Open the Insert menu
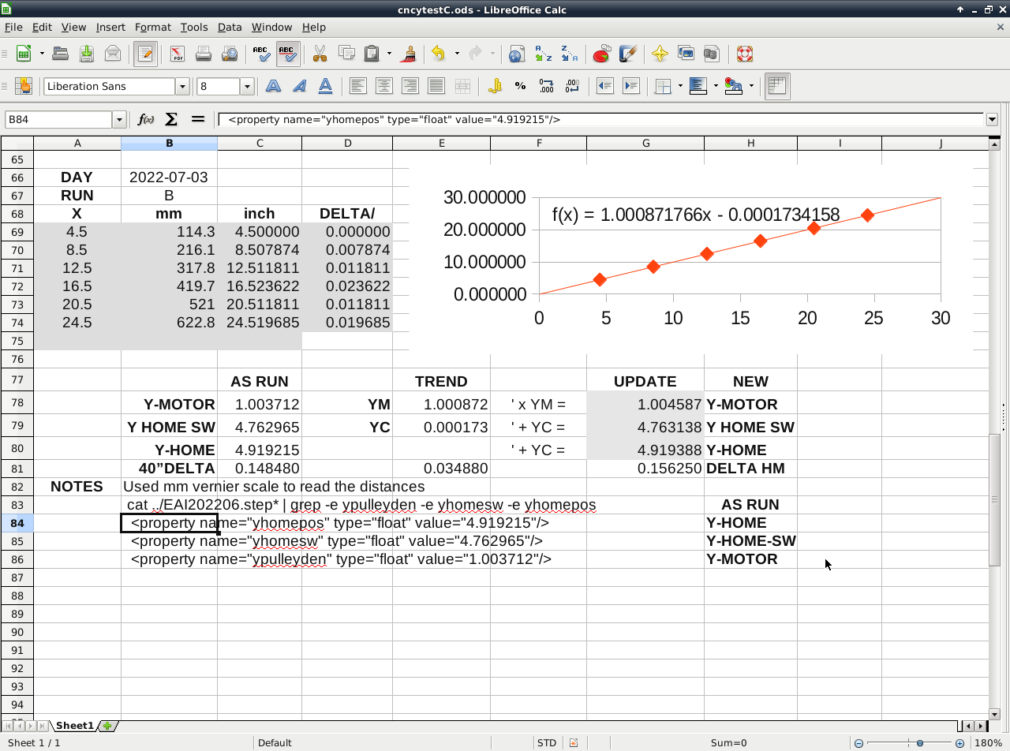The width and height of the screenshot is (1010, 751). (110, 27)
